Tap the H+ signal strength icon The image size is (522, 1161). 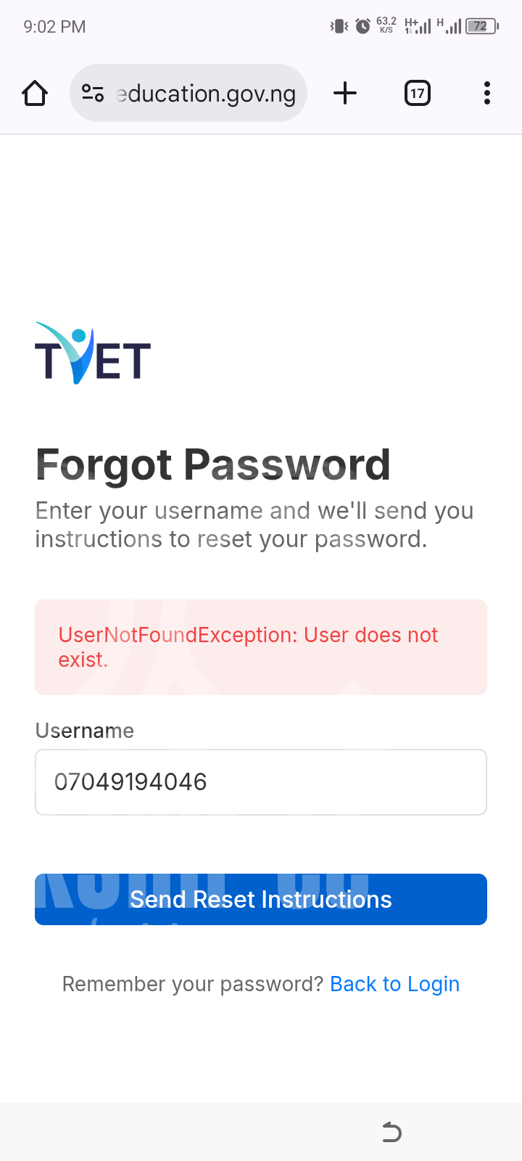pyautogui.click(x=418, y=27)
